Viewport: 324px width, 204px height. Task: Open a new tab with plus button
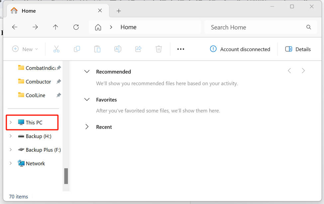[x=119, y=11]
